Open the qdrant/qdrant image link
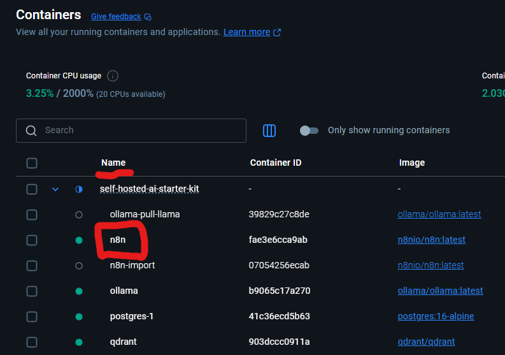505x355 pixels. pos(426,342)
